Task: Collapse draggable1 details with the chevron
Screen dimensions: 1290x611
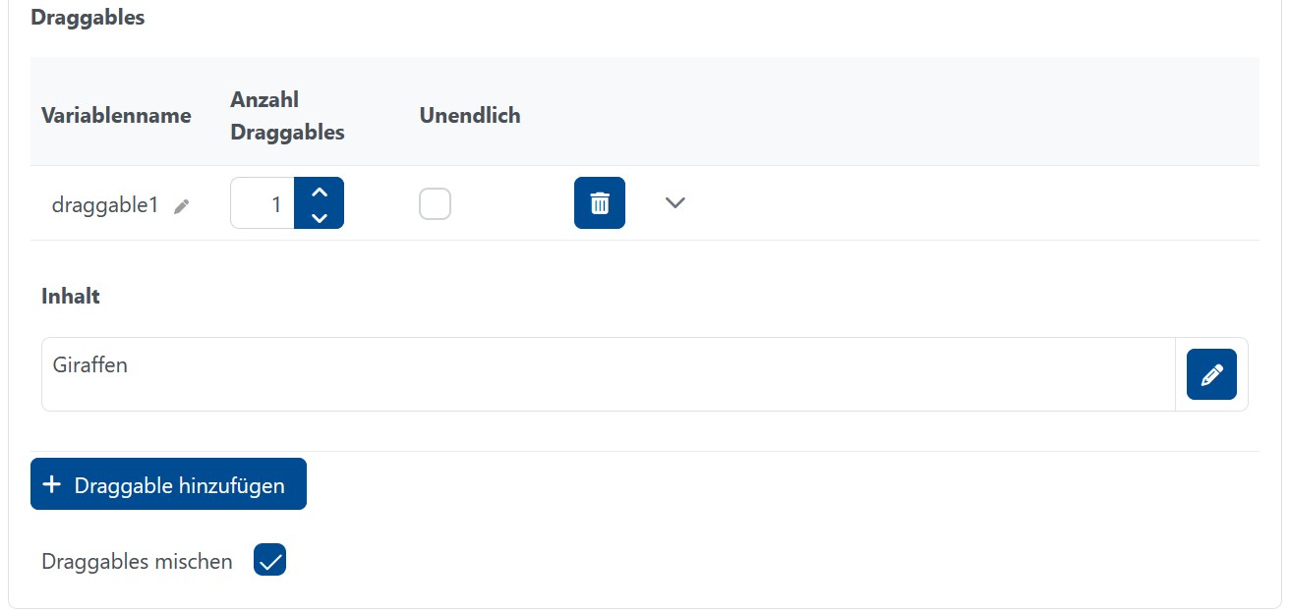Action: pyautogui.click(x=674, y=203)
